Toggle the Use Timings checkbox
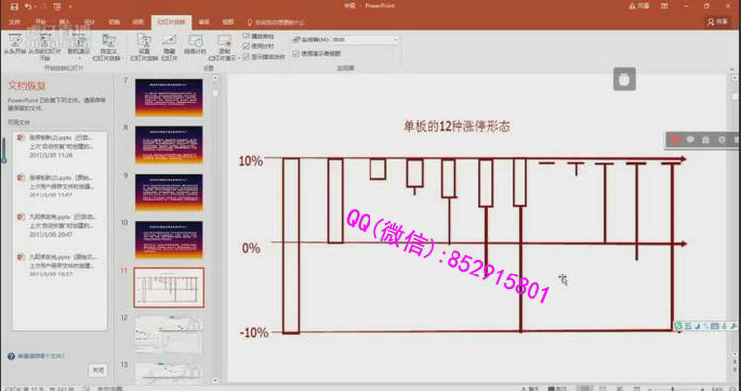The height and width of the screenshot is (391, 741). pos(246,46)
